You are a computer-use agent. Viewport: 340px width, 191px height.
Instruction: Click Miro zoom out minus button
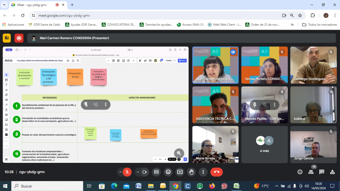[155, 159]
